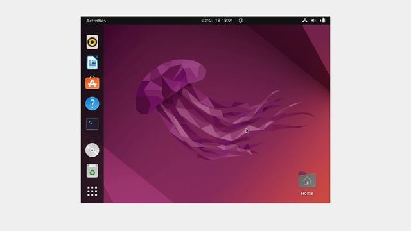Open the Activities overview

click(x=96, y=21)
